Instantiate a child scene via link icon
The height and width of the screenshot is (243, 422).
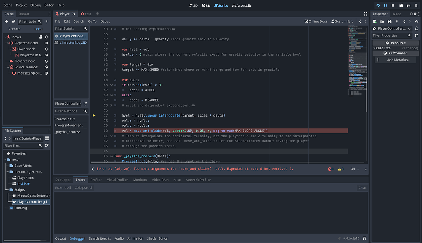click(13, 21)
